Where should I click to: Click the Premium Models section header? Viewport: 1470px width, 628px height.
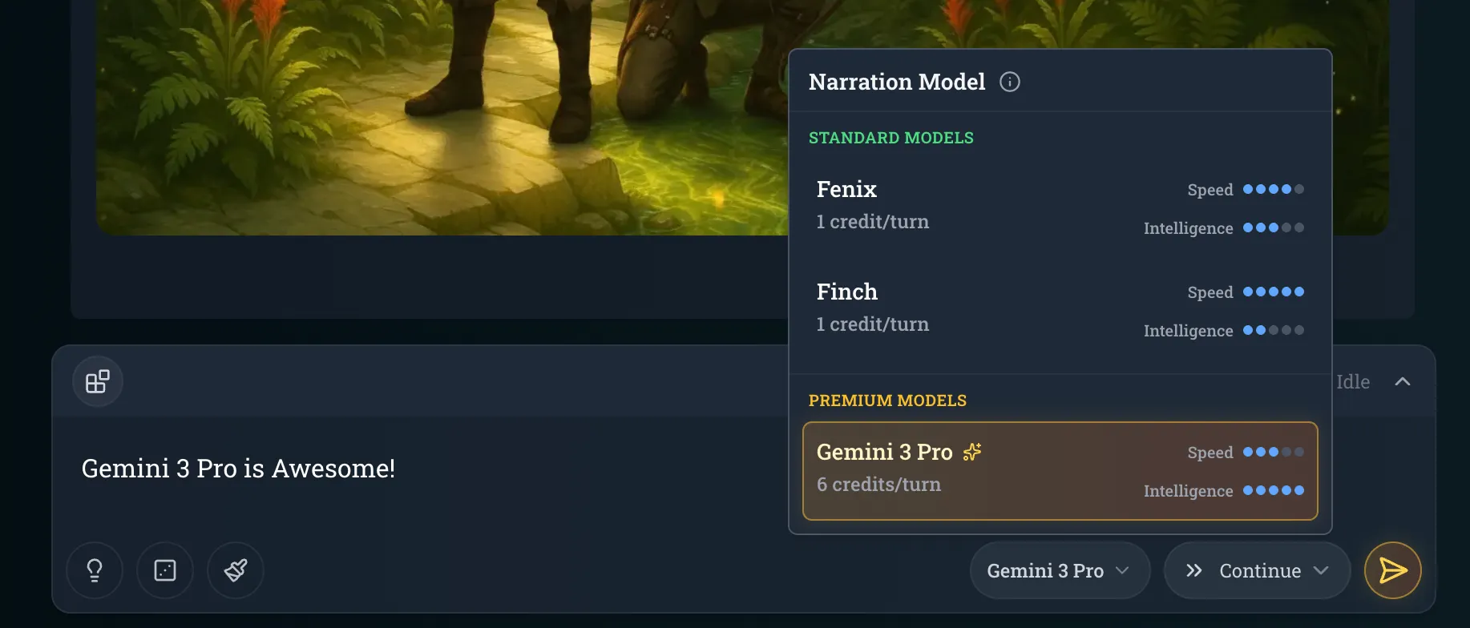click(887, 401)
